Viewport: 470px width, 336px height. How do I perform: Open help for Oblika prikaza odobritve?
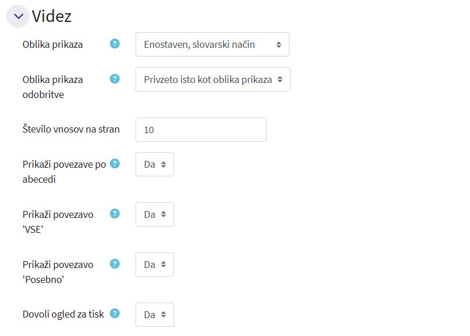pos(115,79)
